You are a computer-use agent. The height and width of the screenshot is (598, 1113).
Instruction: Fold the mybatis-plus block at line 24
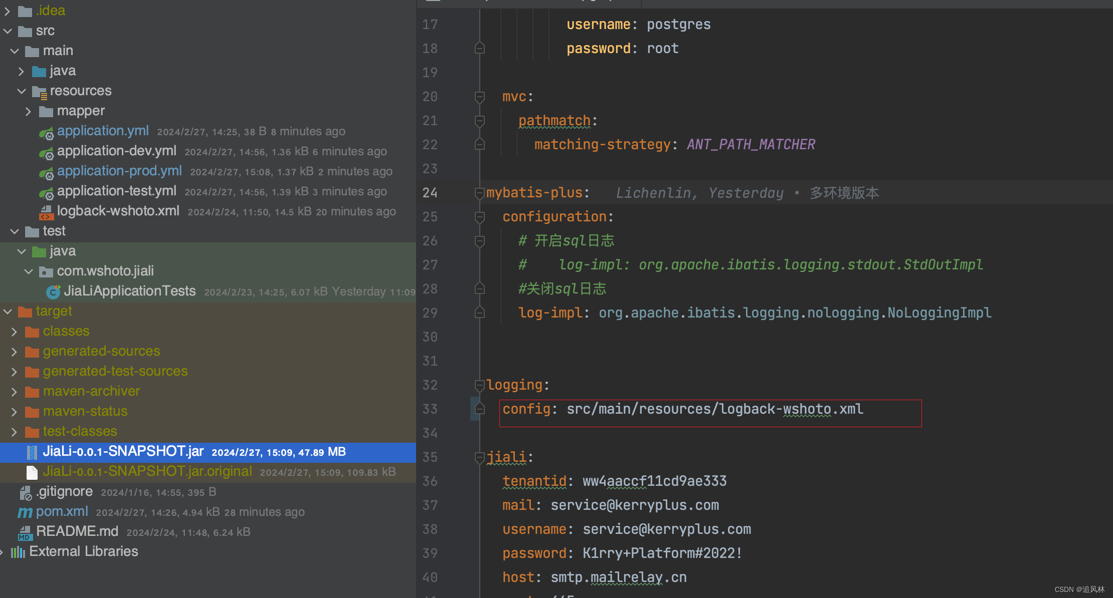(x=480, y=193)
